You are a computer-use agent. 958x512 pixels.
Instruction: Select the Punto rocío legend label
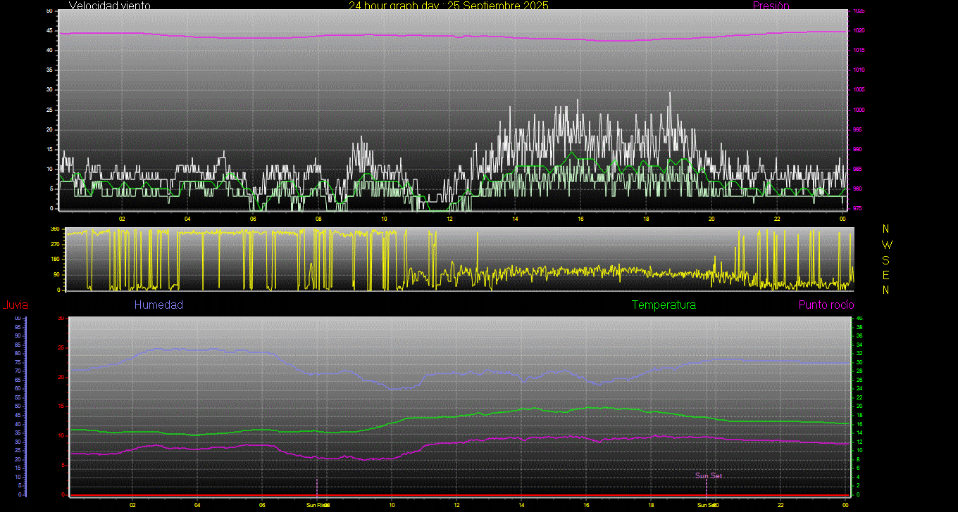point(826,305)
